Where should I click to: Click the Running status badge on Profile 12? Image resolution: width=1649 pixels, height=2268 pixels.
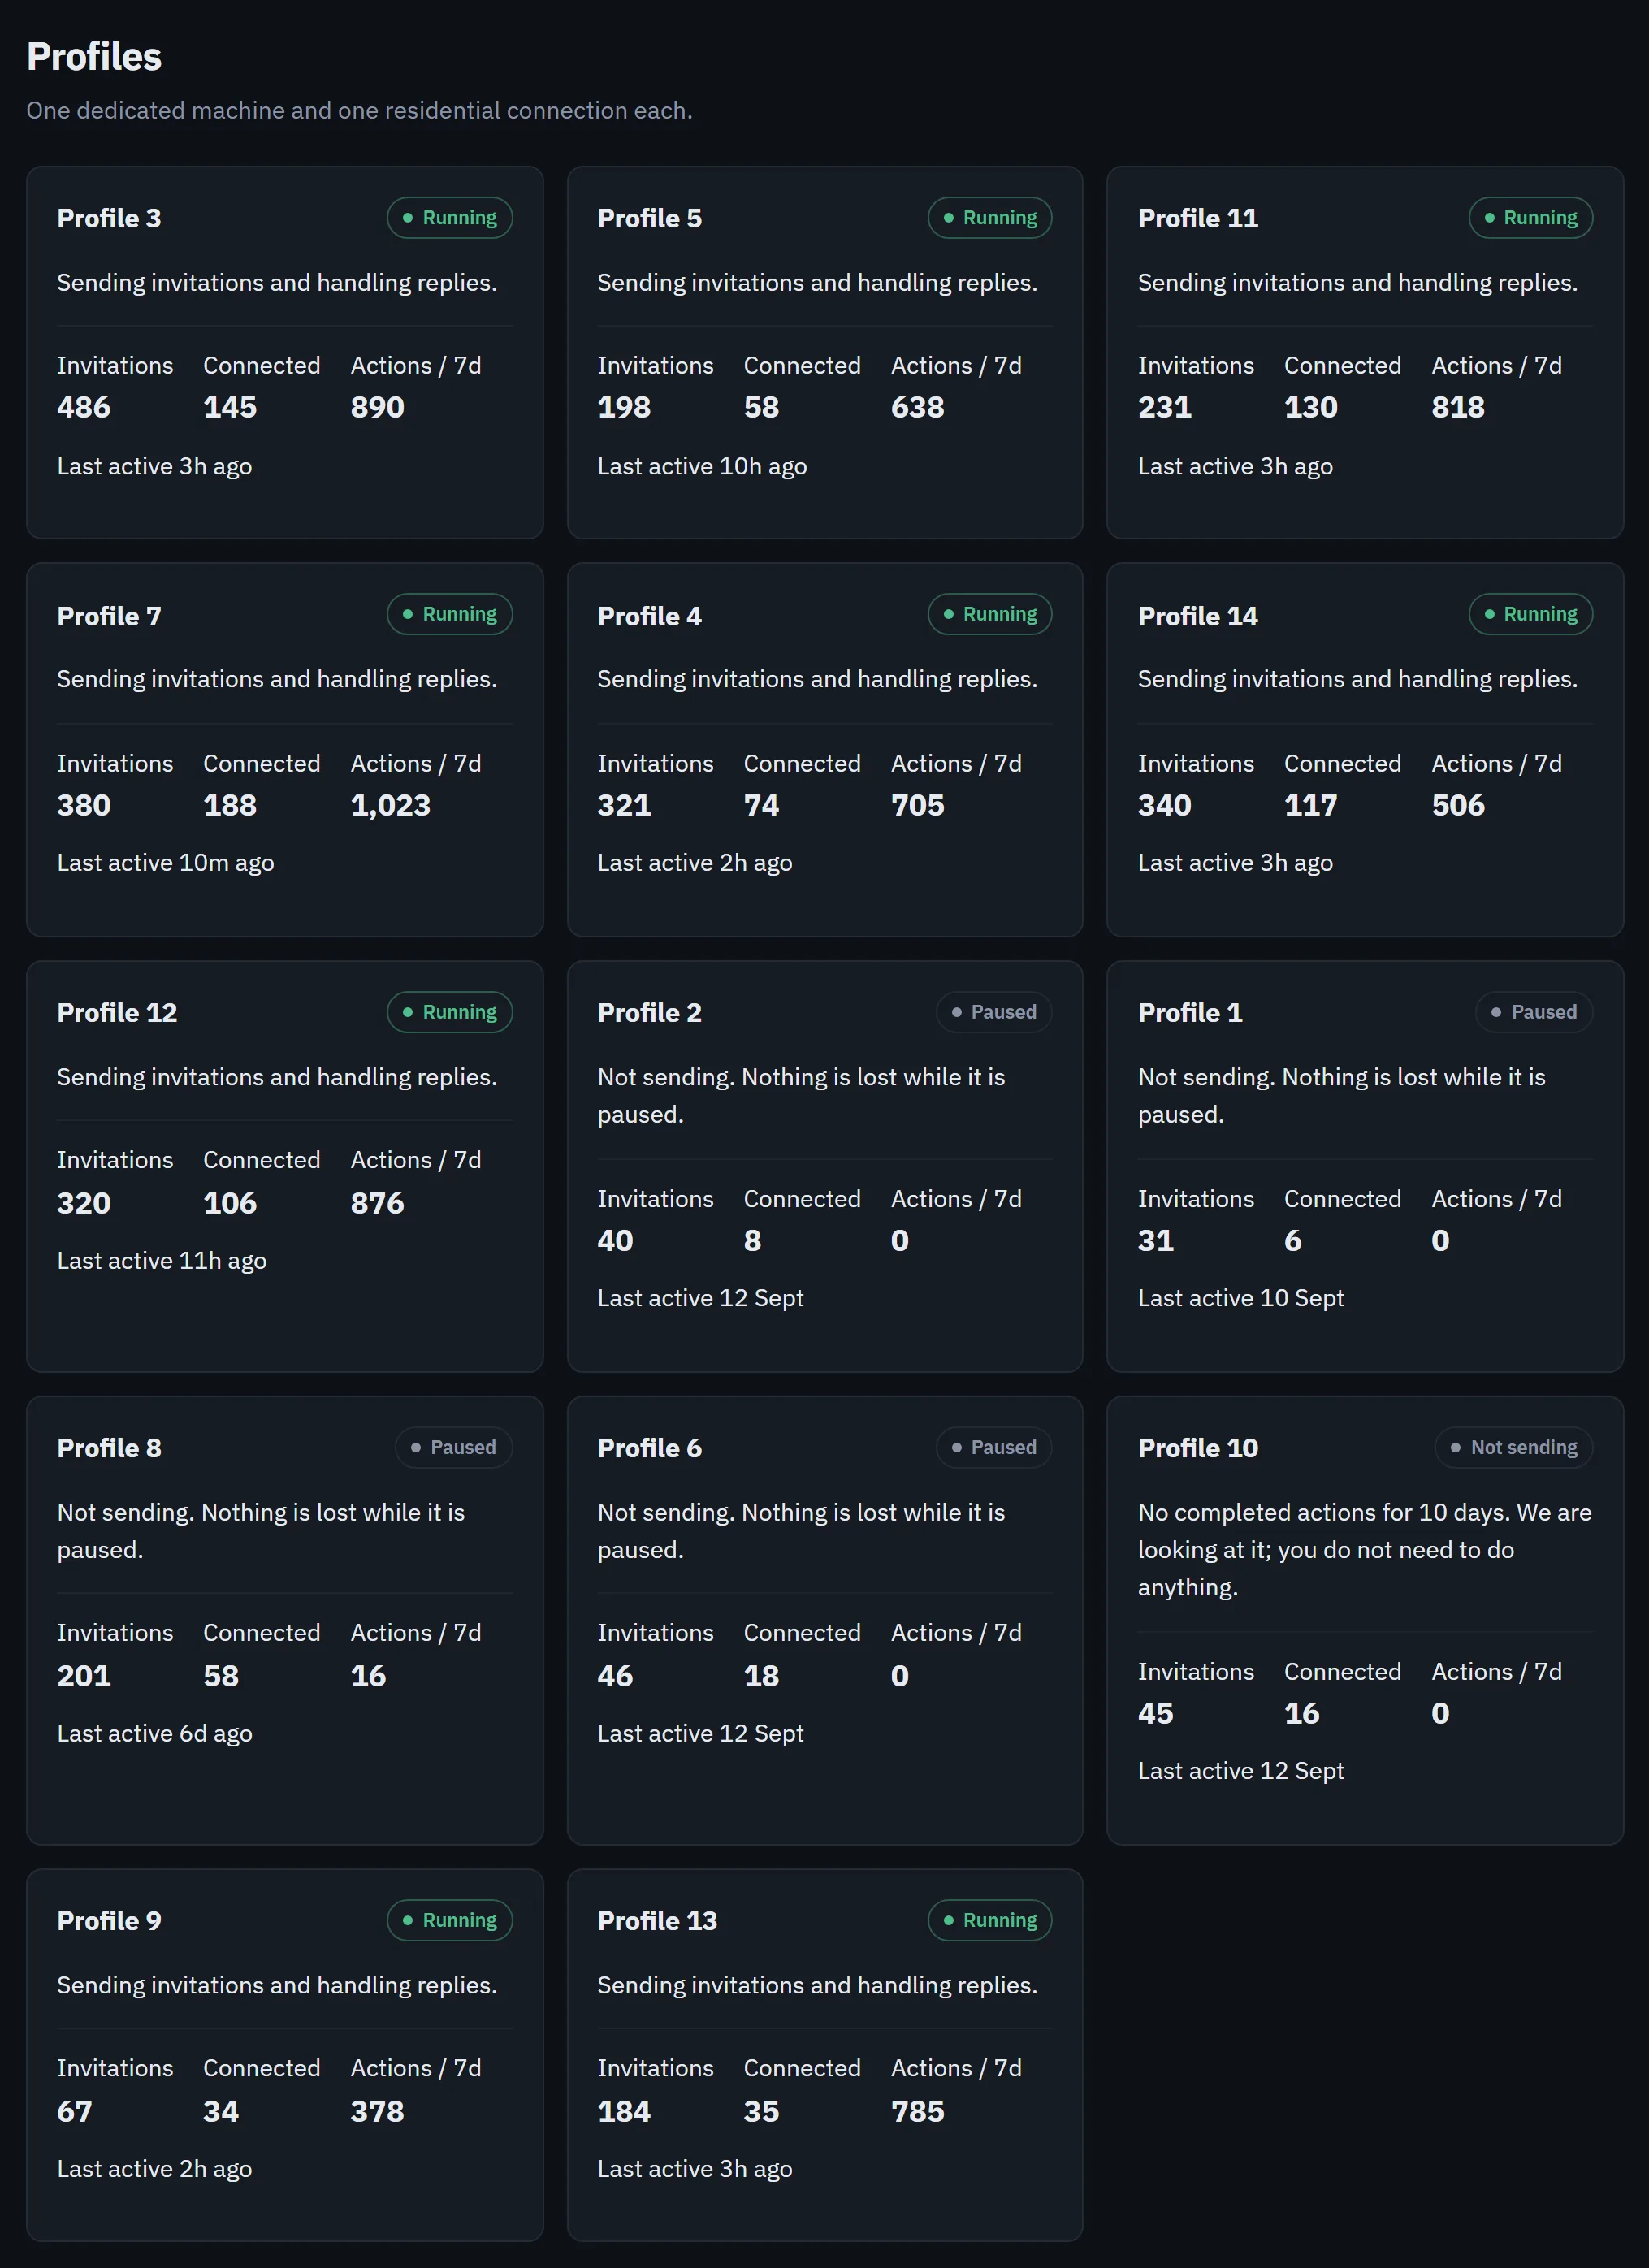[450, 1012]
